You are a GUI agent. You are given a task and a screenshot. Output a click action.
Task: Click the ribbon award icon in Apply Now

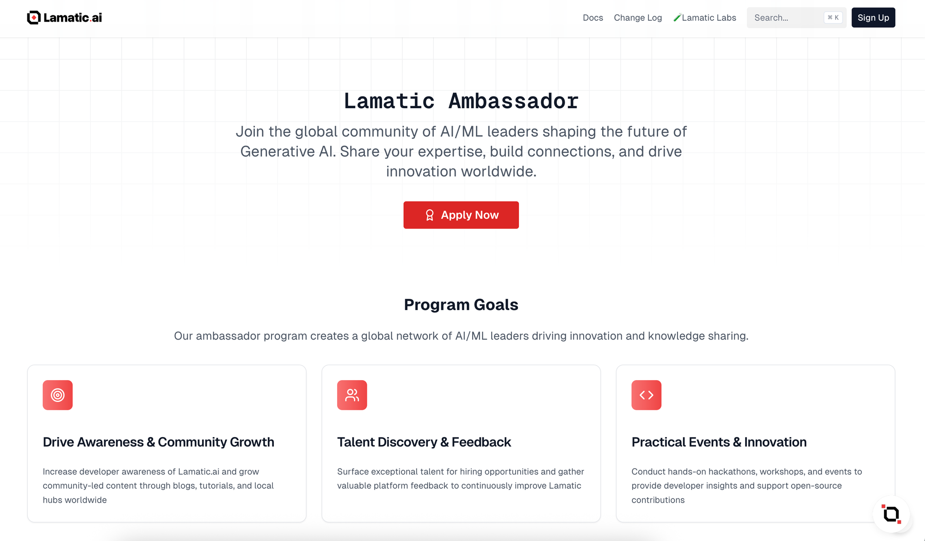[x=430, y=215]
